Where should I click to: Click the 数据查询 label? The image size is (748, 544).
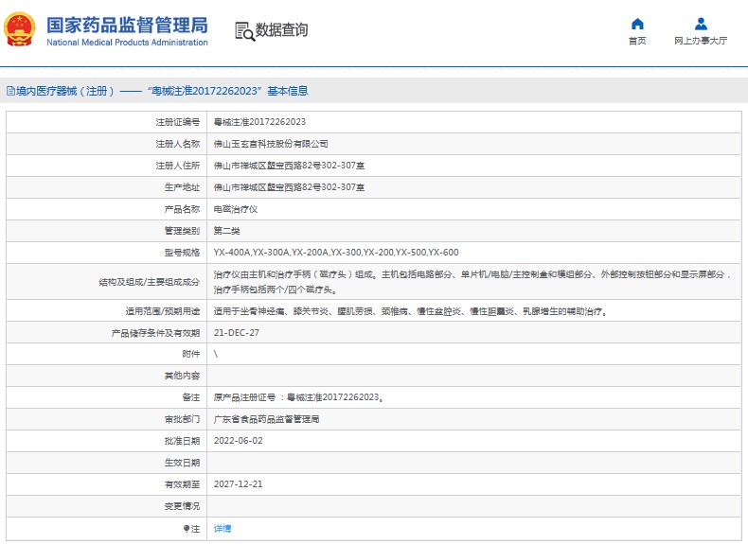click(281, 29)
